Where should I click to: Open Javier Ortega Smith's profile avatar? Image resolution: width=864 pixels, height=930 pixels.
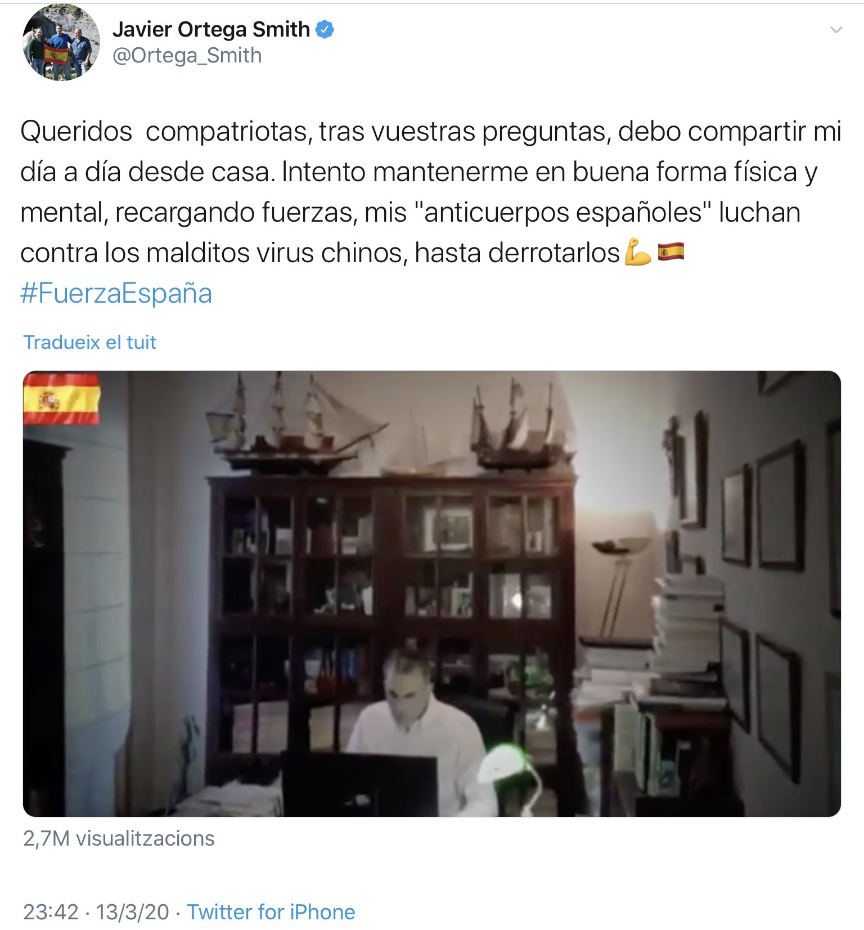pos(61,42)
